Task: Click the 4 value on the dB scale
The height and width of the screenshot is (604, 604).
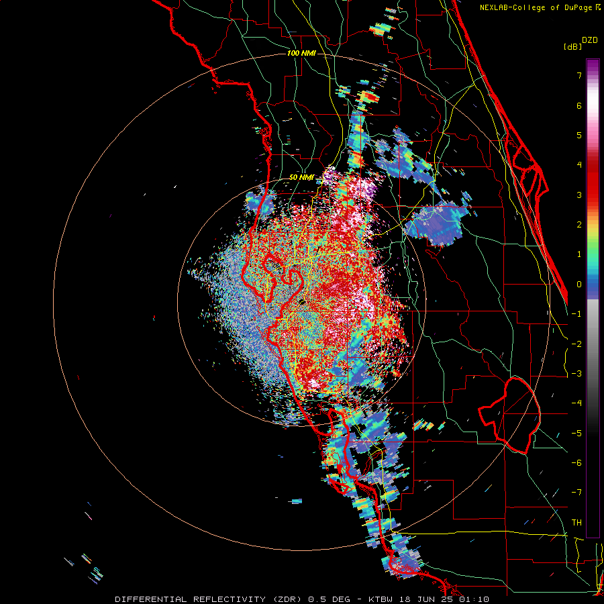Action: (579, 165)
